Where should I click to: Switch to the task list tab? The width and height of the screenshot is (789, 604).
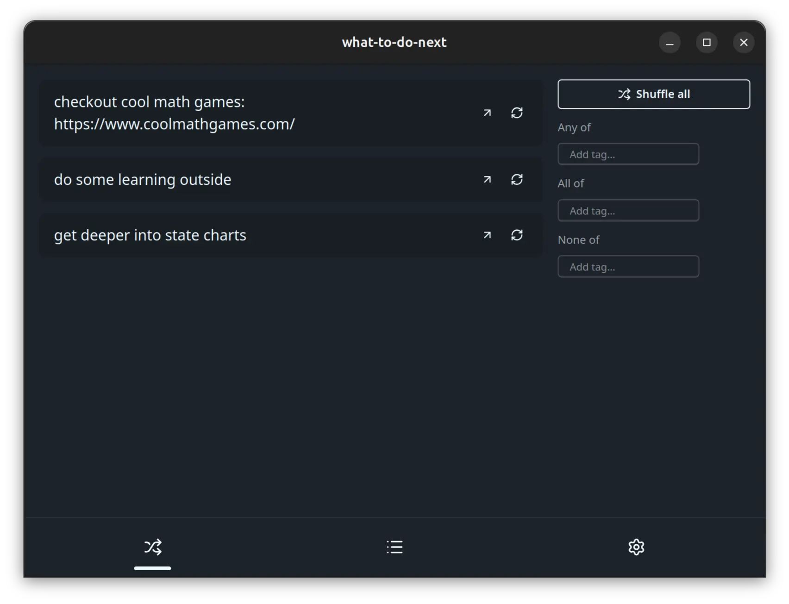click(394, 547)
